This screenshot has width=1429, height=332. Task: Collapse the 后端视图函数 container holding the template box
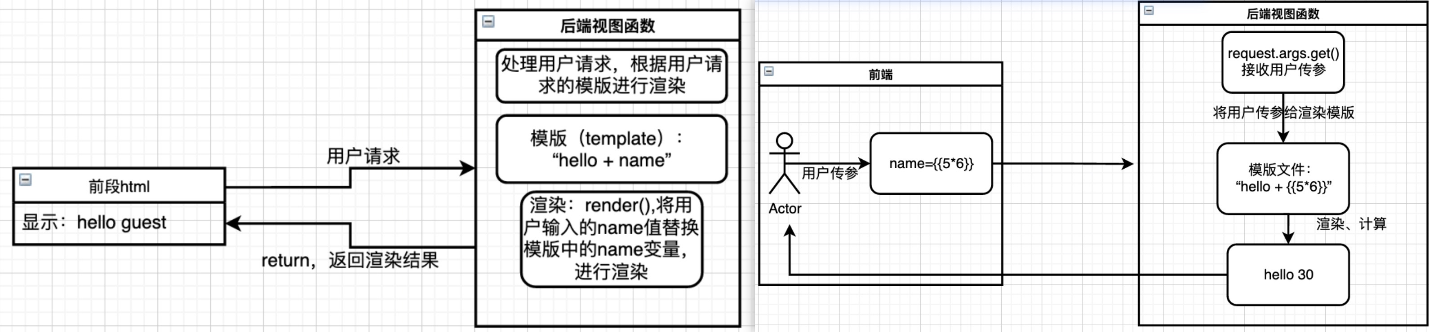[488, 22]
